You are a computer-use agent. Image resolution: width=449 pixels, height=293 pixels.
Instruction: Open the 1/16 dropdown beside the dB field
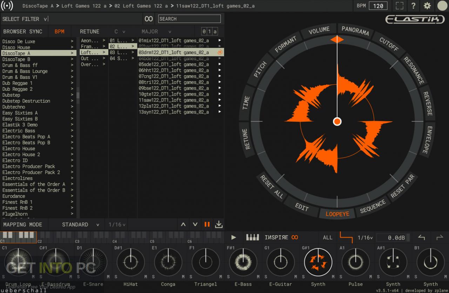point(365,238)
